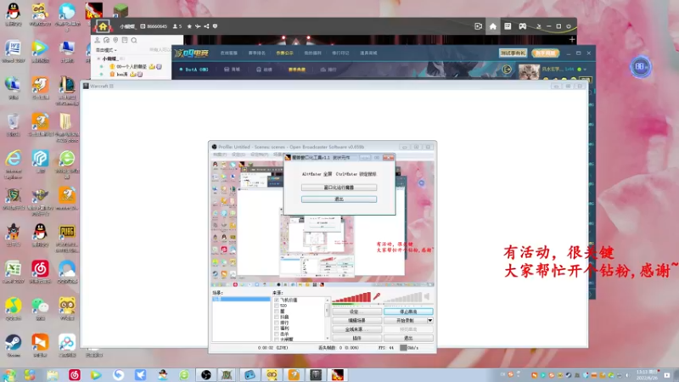Open the start-recording dropdown arrow in OBS

(x=430, y=321)
